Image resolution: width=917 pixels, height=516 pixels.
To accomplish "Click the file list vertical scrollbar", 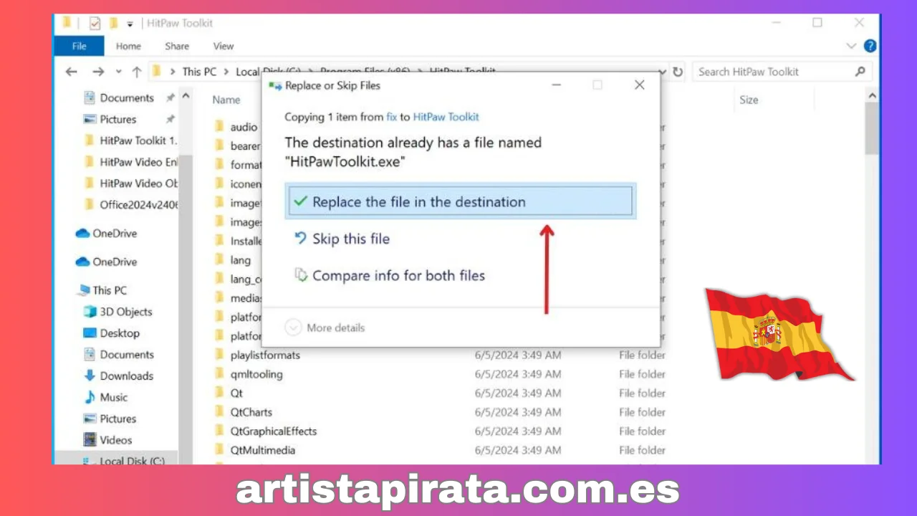I will point(872,129).
